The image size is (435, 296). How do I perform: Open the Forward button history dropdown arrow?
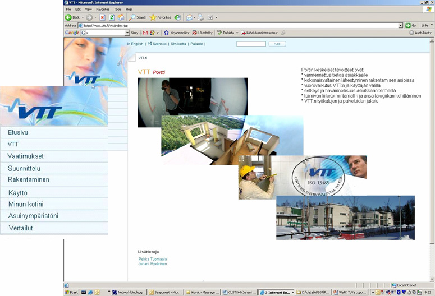(96, 17)
